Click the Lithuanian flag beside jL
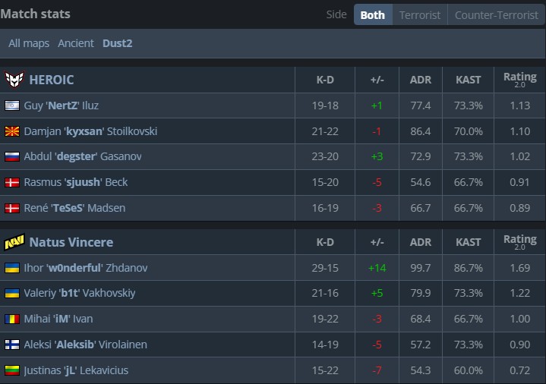The image size is (546, 384). 12,370
